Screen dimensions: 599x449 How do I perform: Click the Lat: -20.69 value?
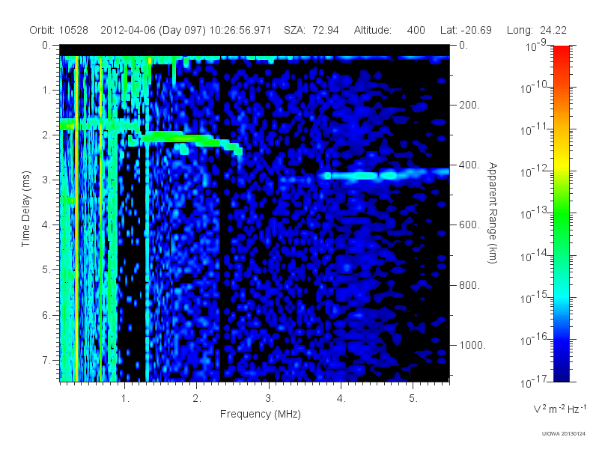pos(466,30)
